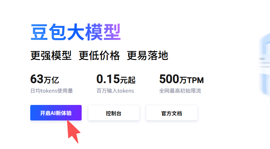270x149 pixels.
Task: Click the 开启AI新体验 gradient button
Action: (56, 113)
